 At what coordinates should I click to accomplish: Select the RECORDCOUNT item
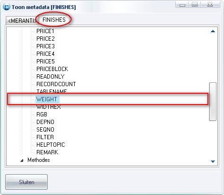click(56, 84)
